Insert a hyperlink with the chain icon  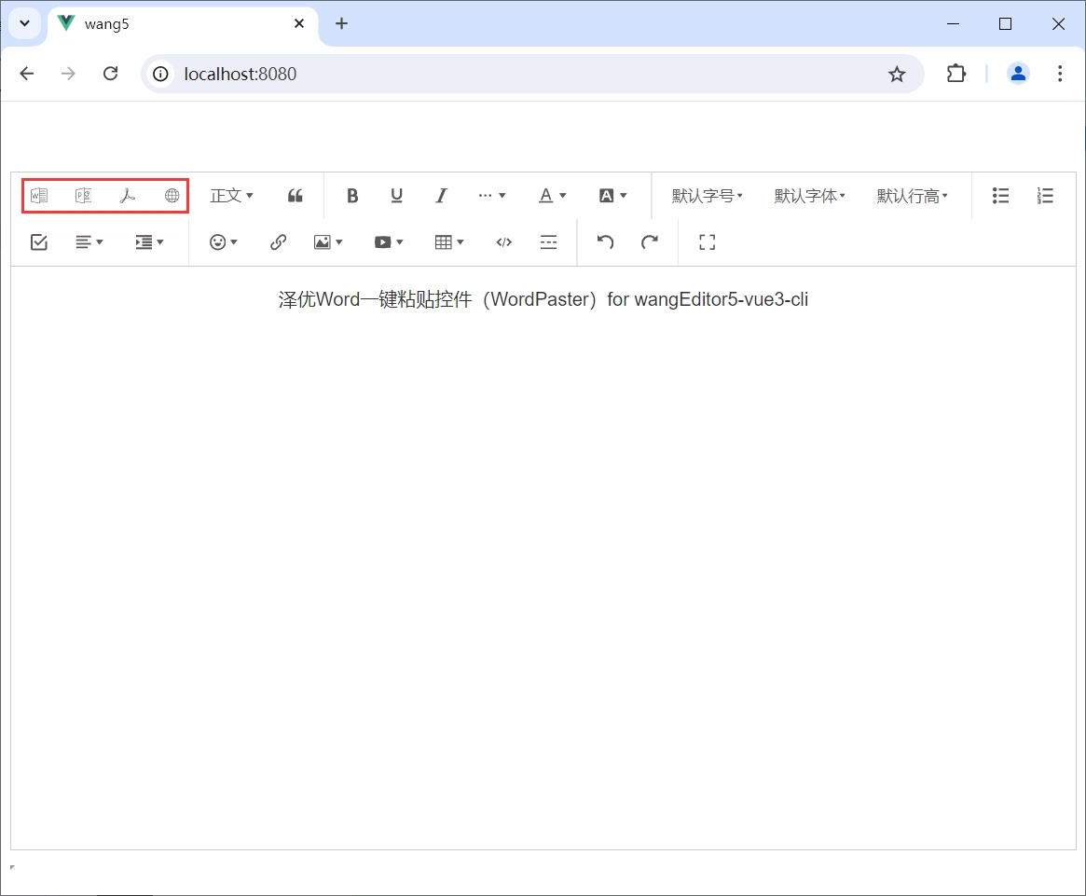pos(278,242)
